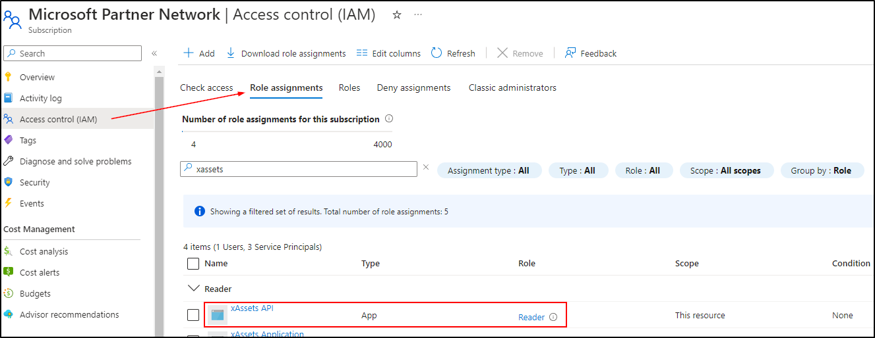Click the Access control people icon
The image size is (875, 338).
click(9, 119)
